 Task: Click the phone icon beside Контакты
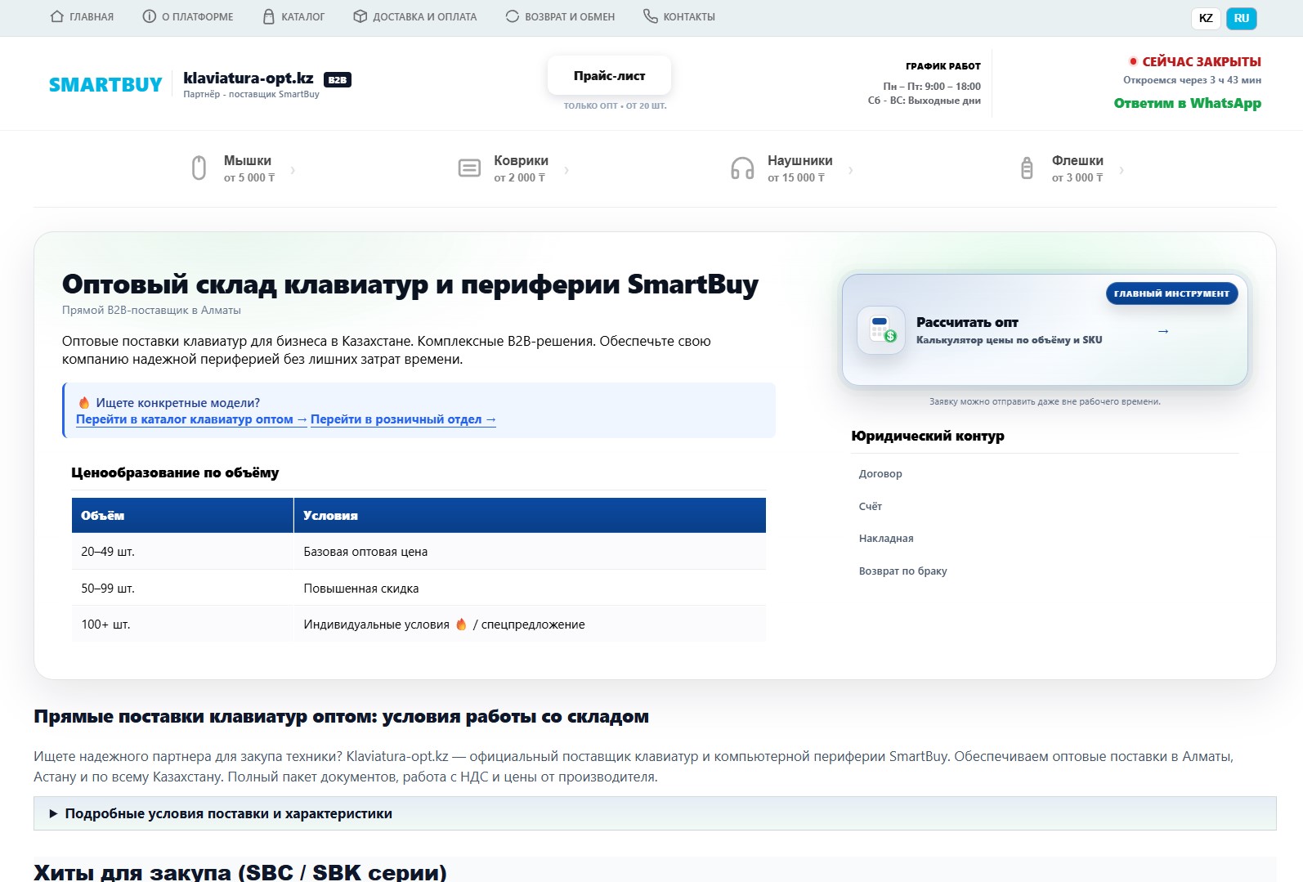point(650,16)
